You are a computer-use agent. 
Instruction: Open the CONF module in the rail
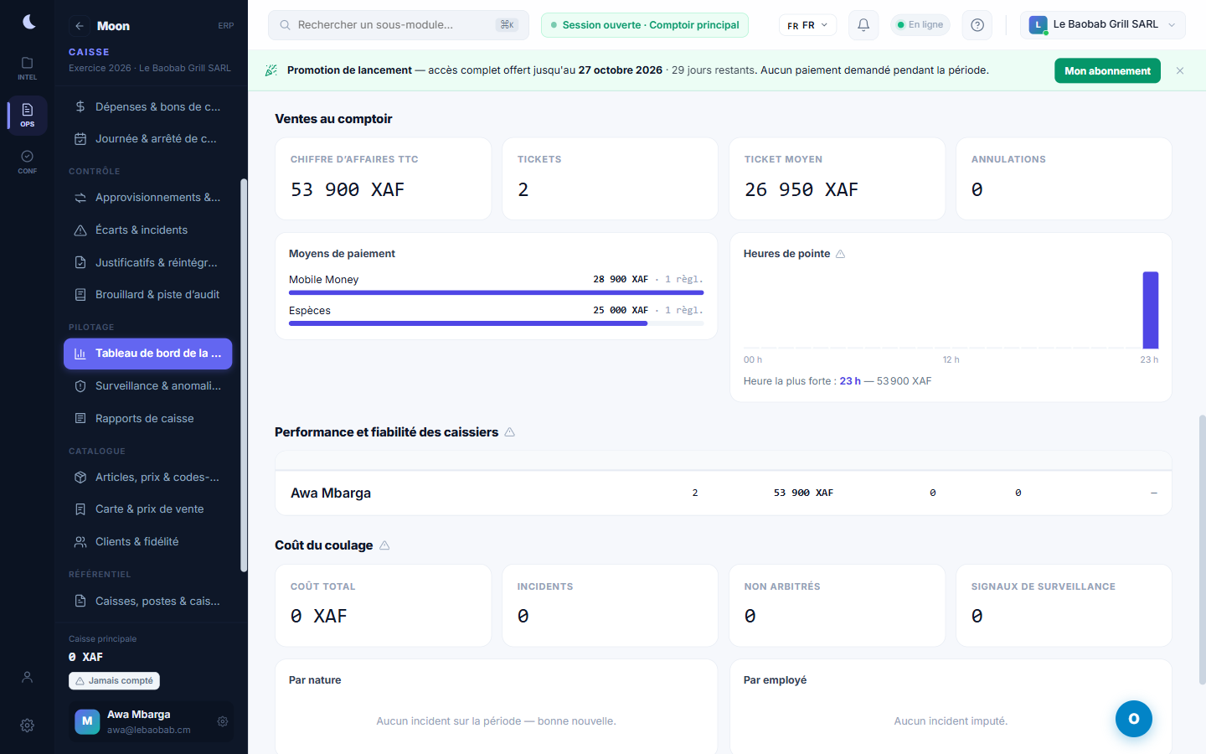pyautogui.click(x=28, y=162)
